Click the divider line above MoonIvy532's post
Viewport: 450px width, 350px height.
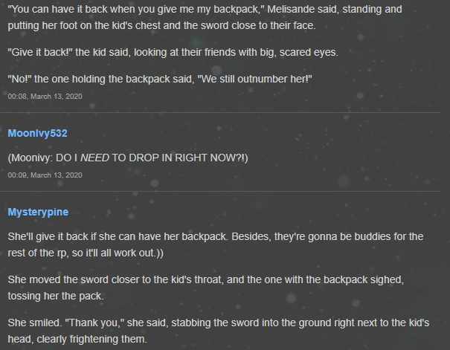(x=220, y=112)
